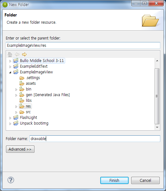166x191 pixels.
Task: Click the Cancel button
Action: (145, 180)
